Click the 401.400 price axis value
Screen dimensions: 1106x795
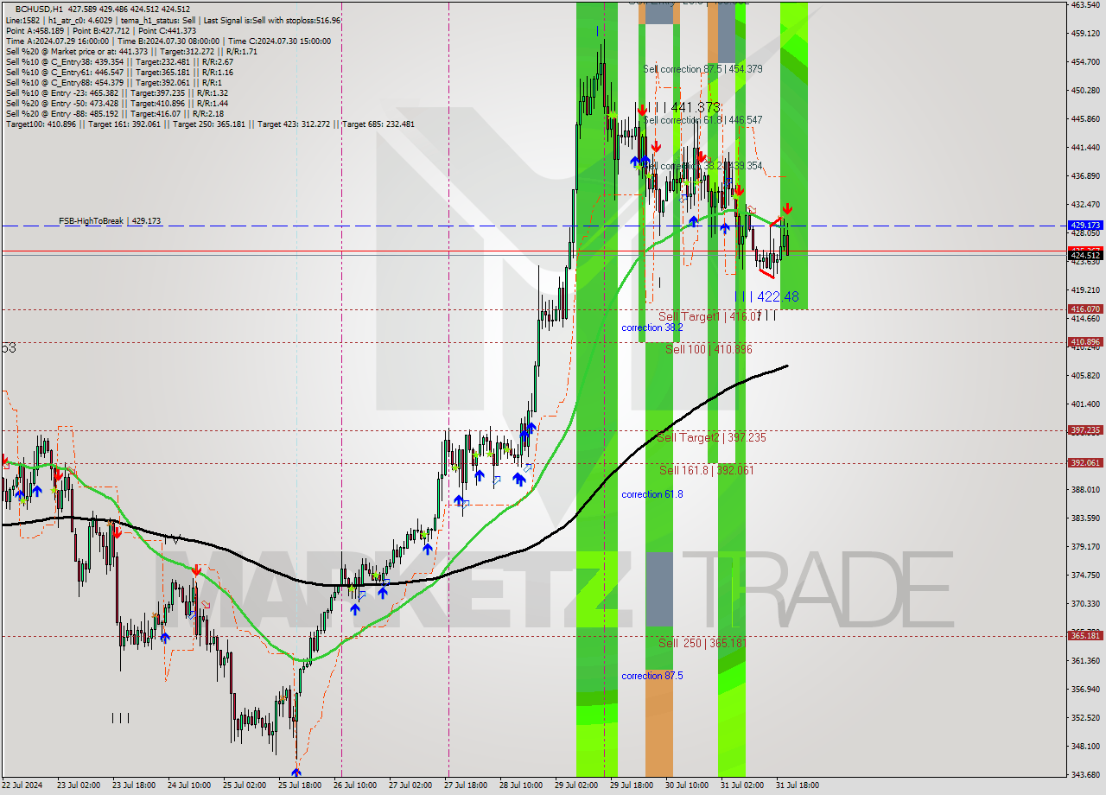click(x=1085, y=404)
